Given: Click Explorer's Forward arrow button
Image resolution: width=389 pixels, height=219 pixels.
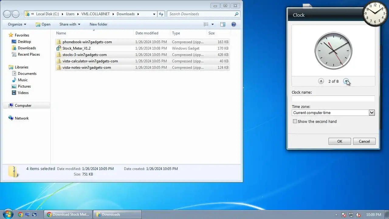Looking at the screenshot, I should tap(15, 14).
